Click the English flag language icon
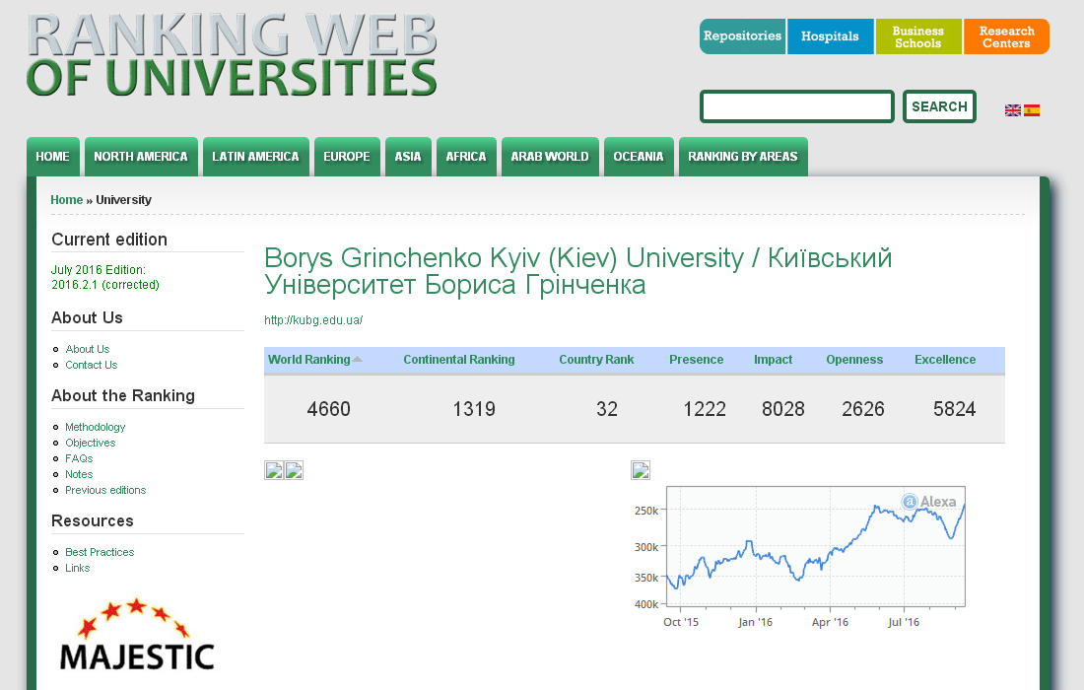The width and height of the screenshot is (1084, 690). (x=1012, y=110)
